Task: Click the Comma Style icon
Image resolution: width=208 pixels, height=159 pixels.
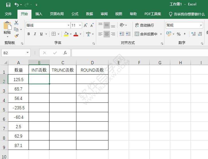Action: (185, 34)
